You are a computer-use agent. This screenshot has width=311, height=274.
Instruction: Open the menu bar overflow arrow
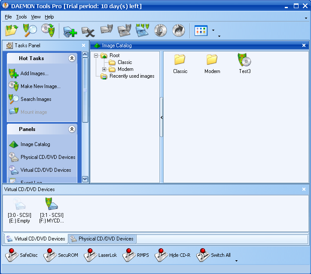click(x=306, y=18)
